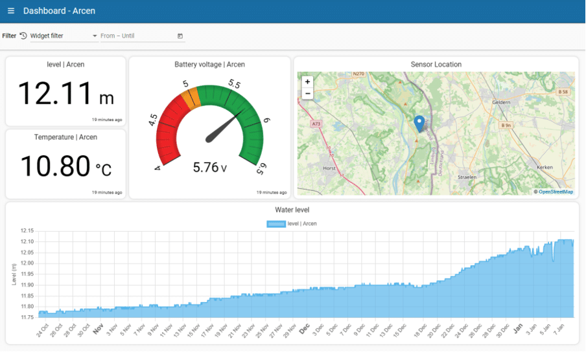Click the Jan label on chart axis

517,329
